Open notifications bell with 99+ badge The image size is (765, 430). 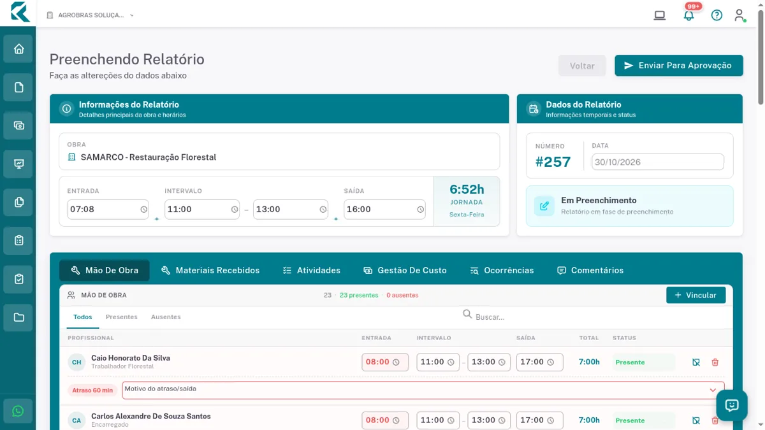(688, 15)
